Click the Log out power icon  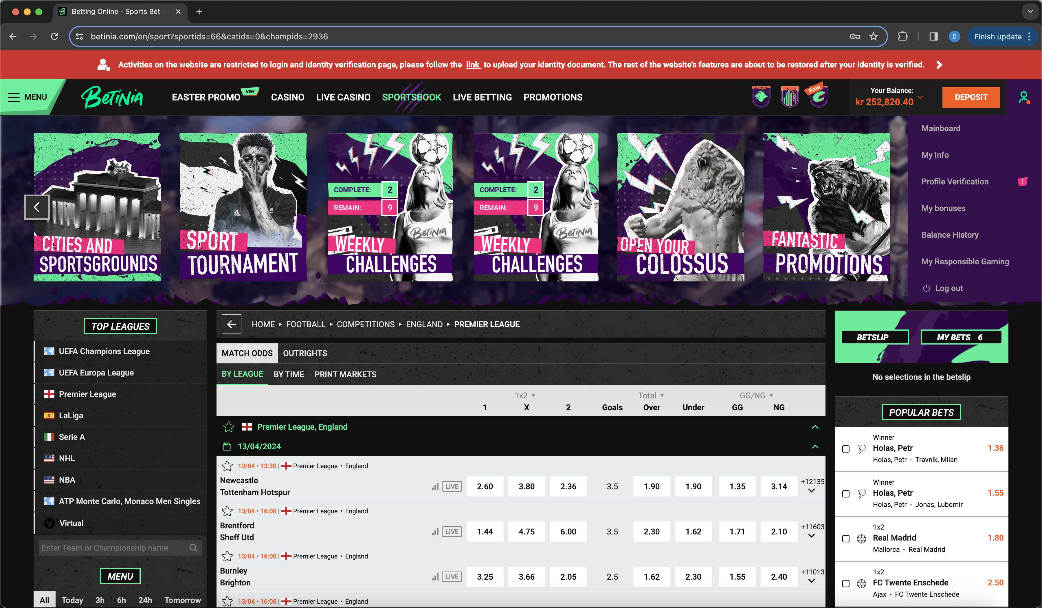coord(926,288)
